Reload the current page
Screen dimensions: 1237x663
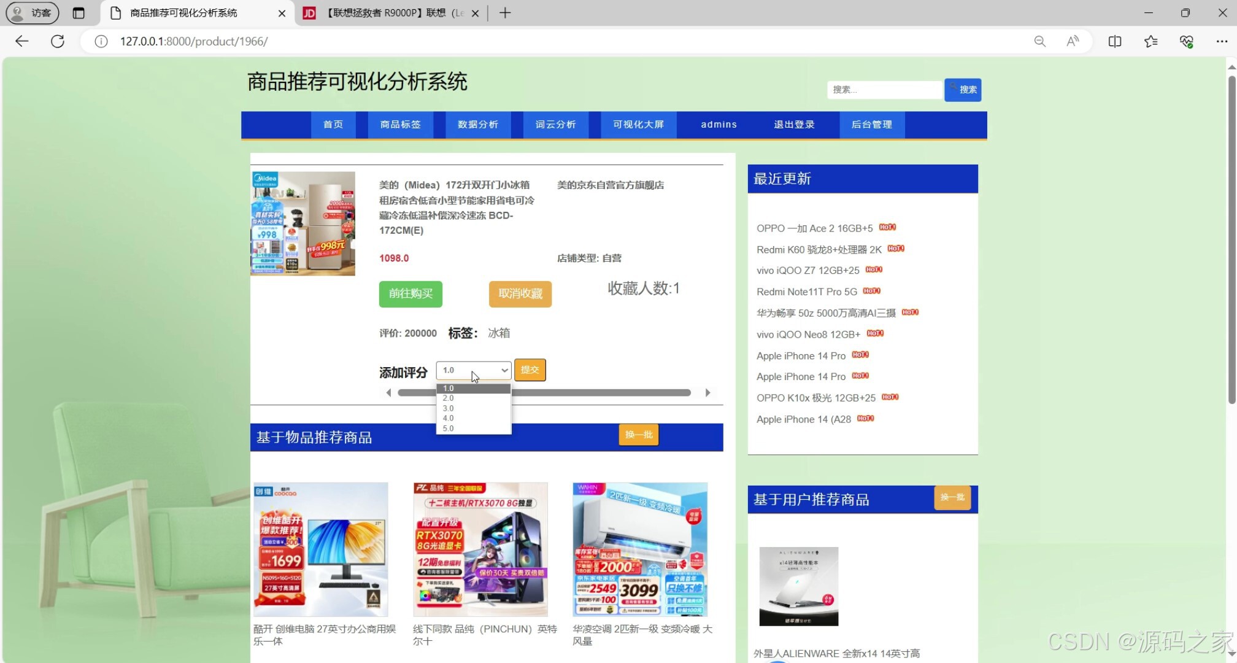[58, 41]
